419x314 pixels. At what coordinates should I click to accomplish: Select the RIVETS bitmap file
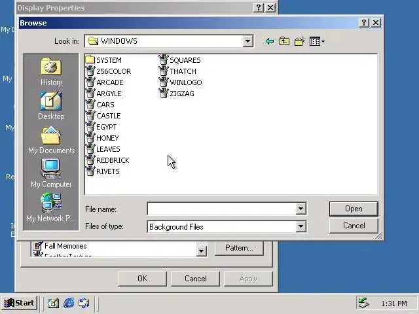(x=103, y=171)
